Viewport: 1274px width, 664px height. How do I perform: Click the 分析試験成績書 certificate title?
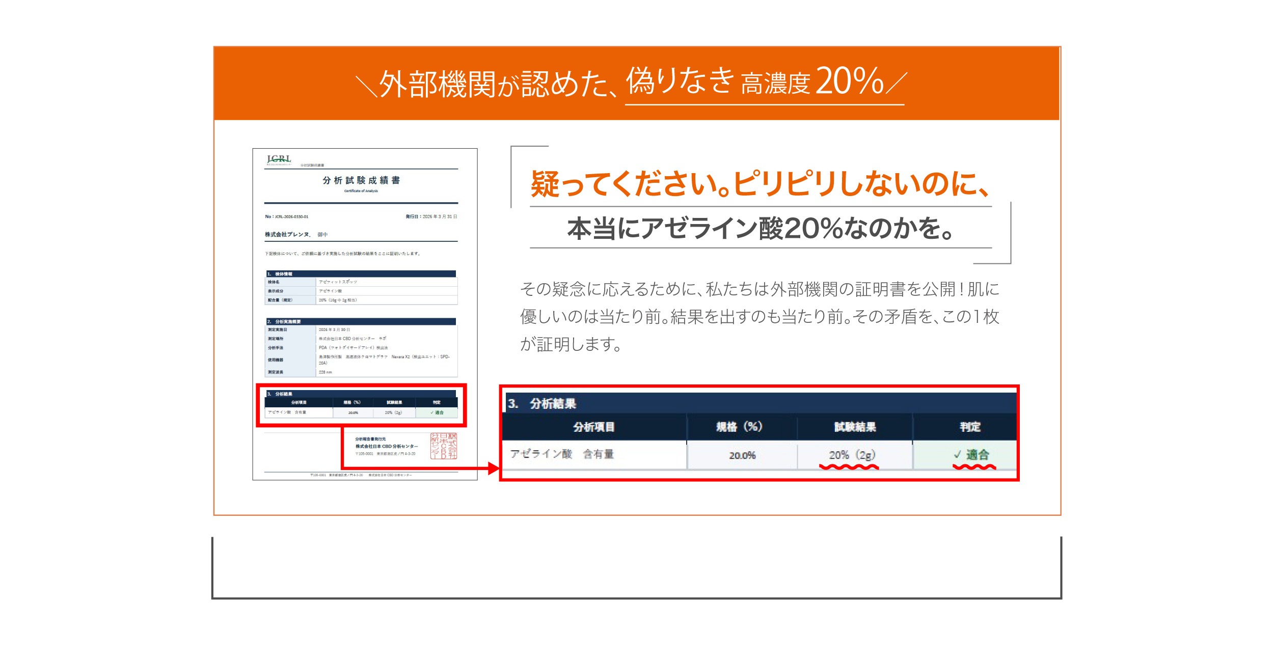361,180
